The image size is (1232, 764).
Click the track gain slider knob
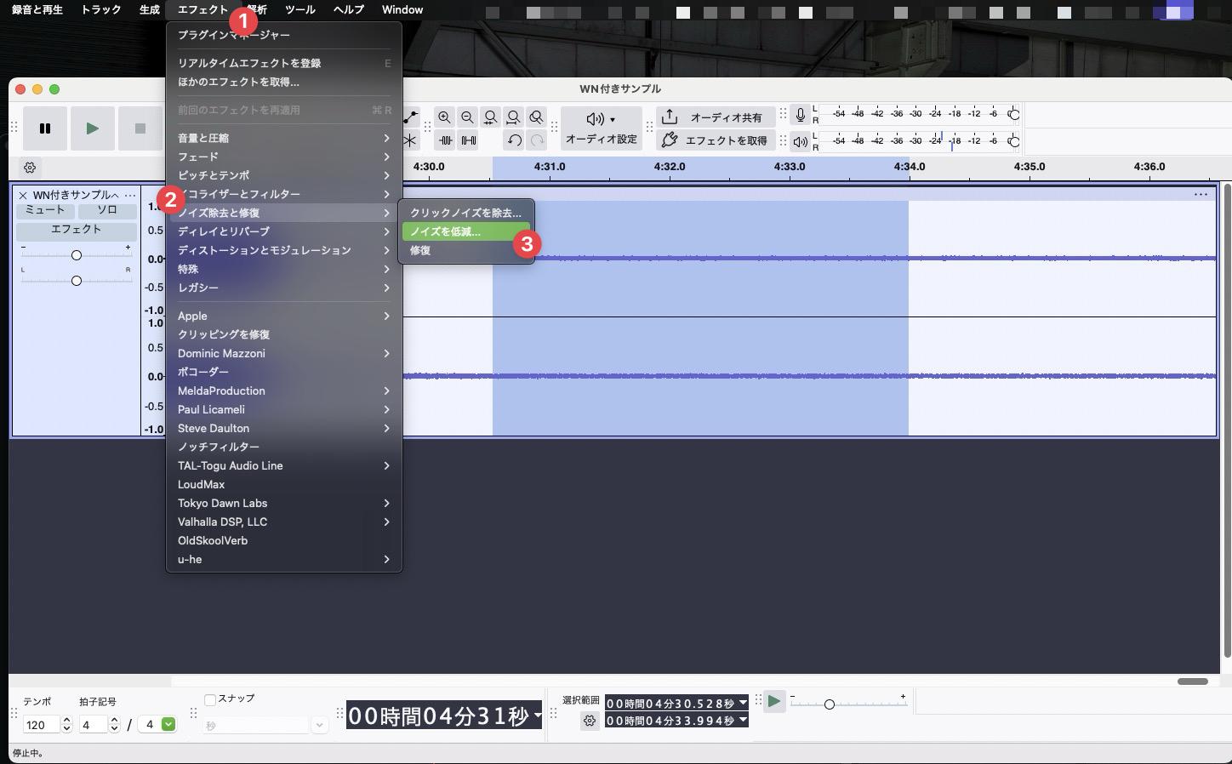tap(77, 255)
